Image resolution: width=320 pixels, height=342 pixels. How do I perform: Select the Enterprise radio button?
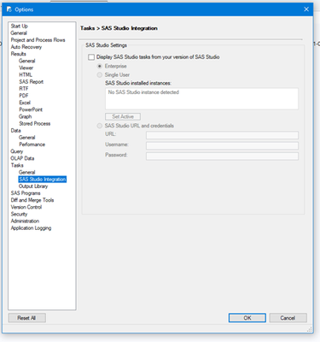point(100,66)
